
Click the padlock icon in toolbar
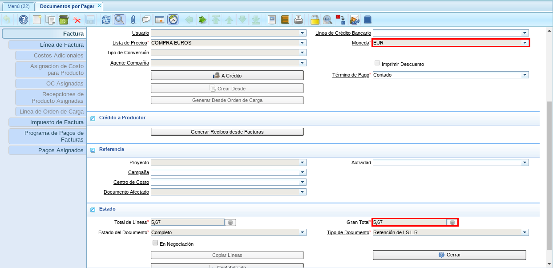(x=315, y=20)
